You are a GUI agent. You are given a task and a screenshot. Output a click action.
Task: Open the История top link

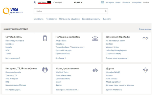pos(110,3)
